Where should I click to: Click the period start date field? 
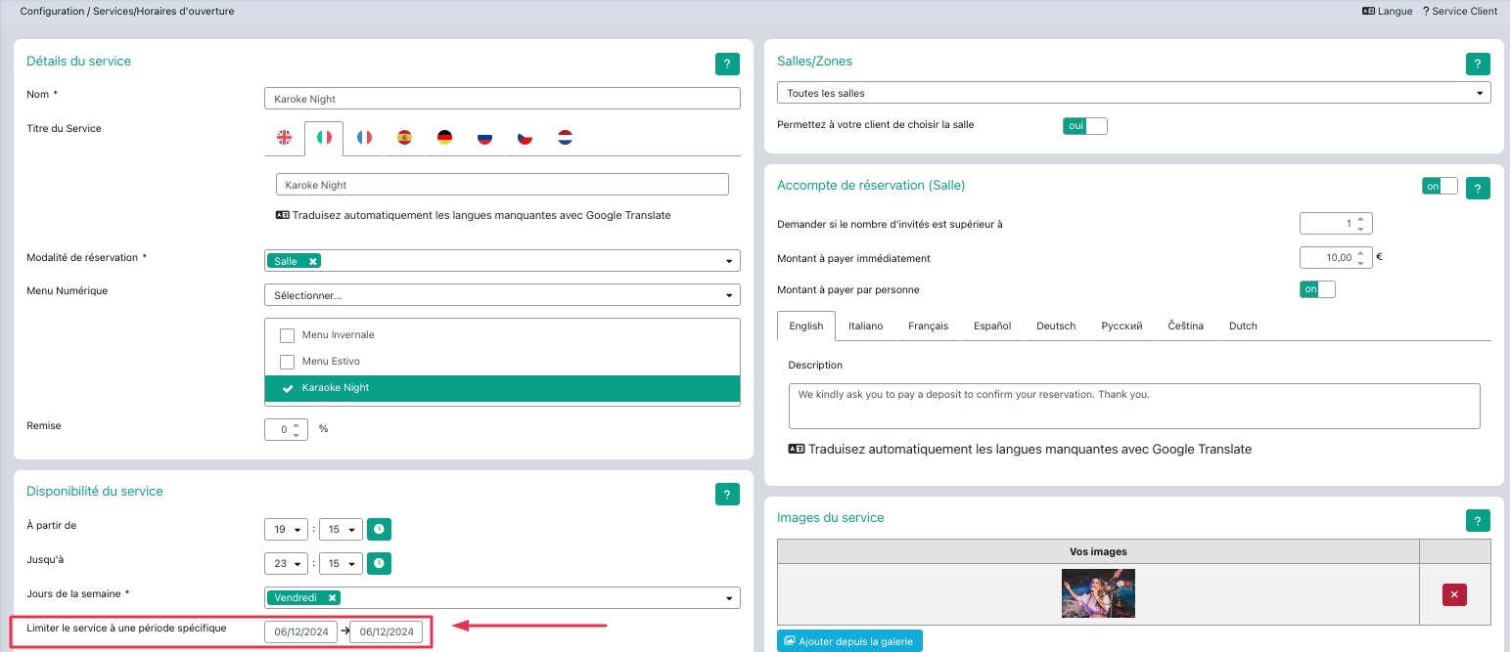300,631
